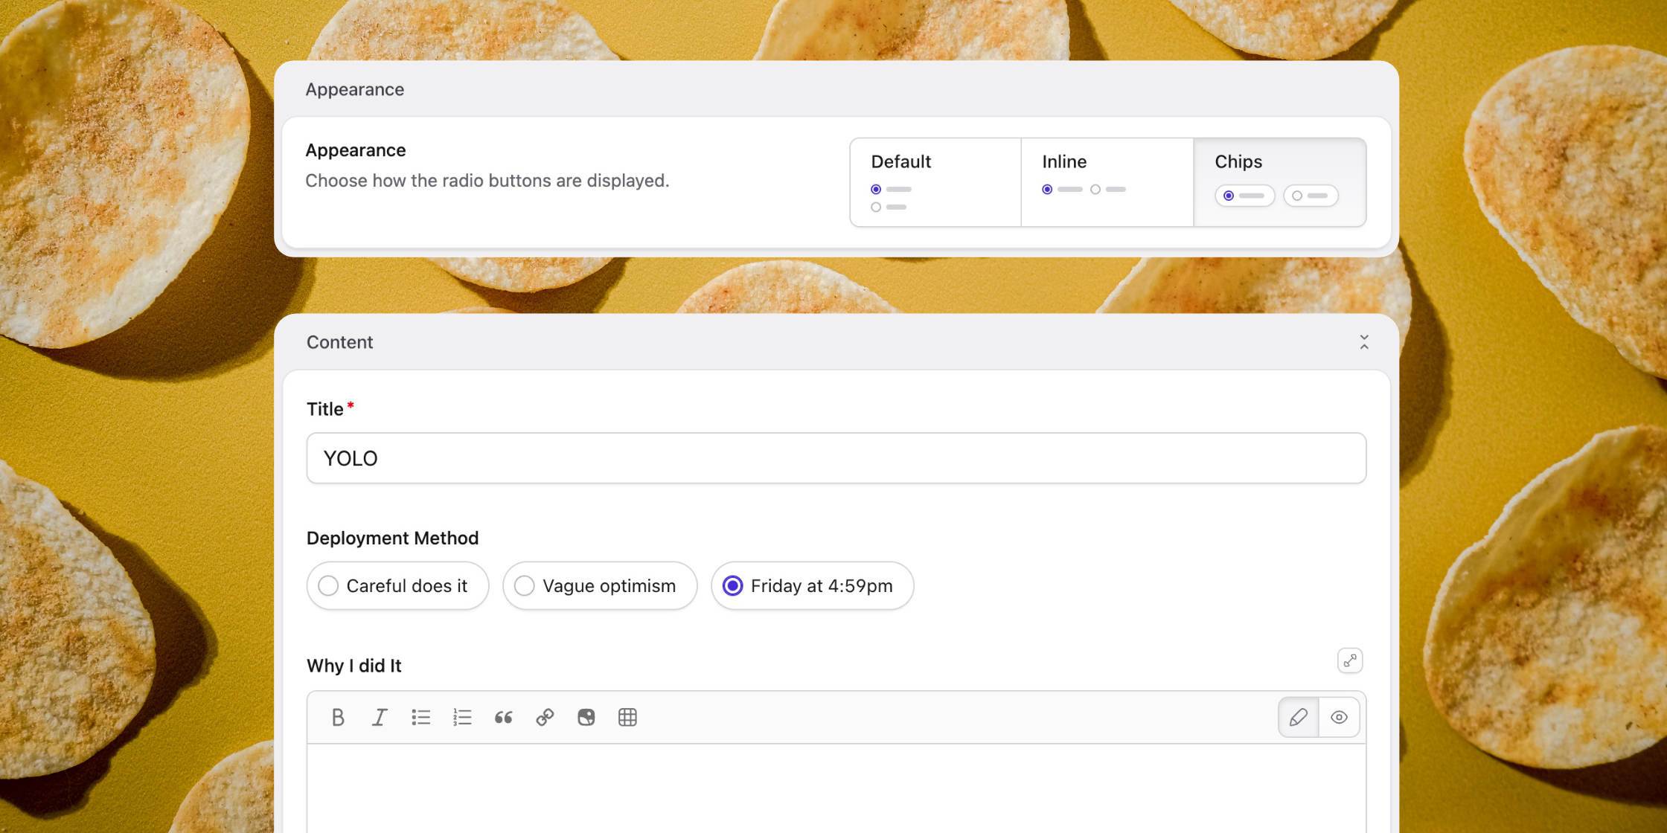Click the Choose how the radio buttons description
Screen dimensions: 1667x833
[x=487, y=181]
